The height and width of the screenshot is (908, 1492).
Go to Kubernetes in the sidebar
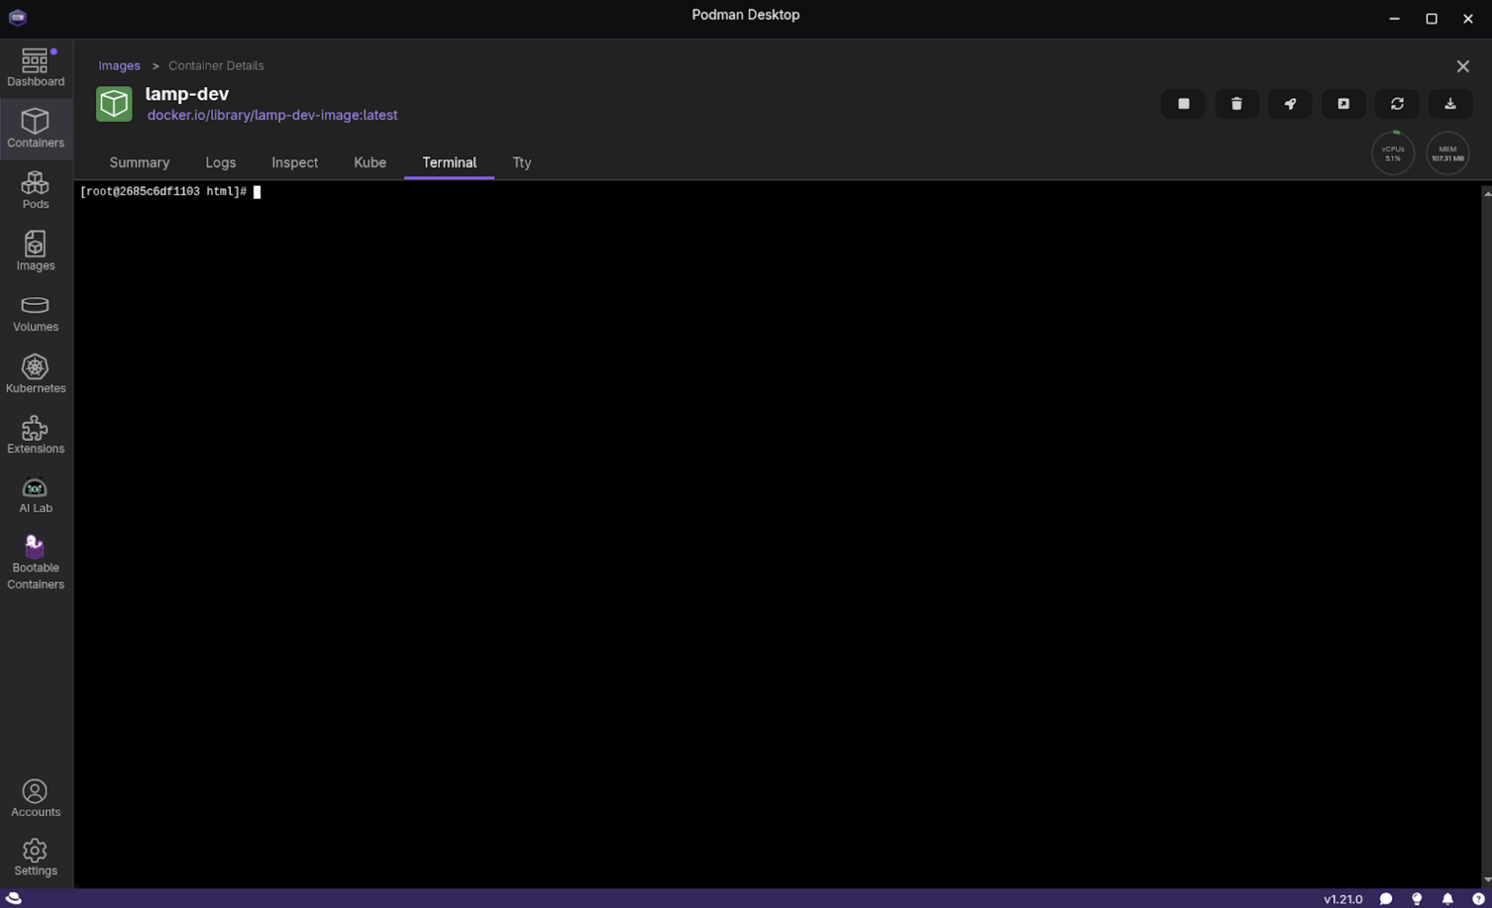pyautogui.click(x=35, y=374)
